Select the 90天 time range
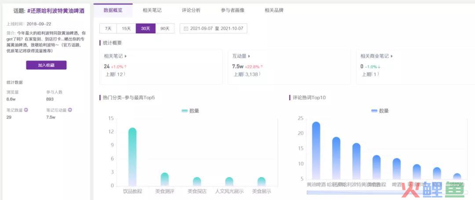This screenshot has height=200, width=475. pyautogui.click(x=165, y=29)
